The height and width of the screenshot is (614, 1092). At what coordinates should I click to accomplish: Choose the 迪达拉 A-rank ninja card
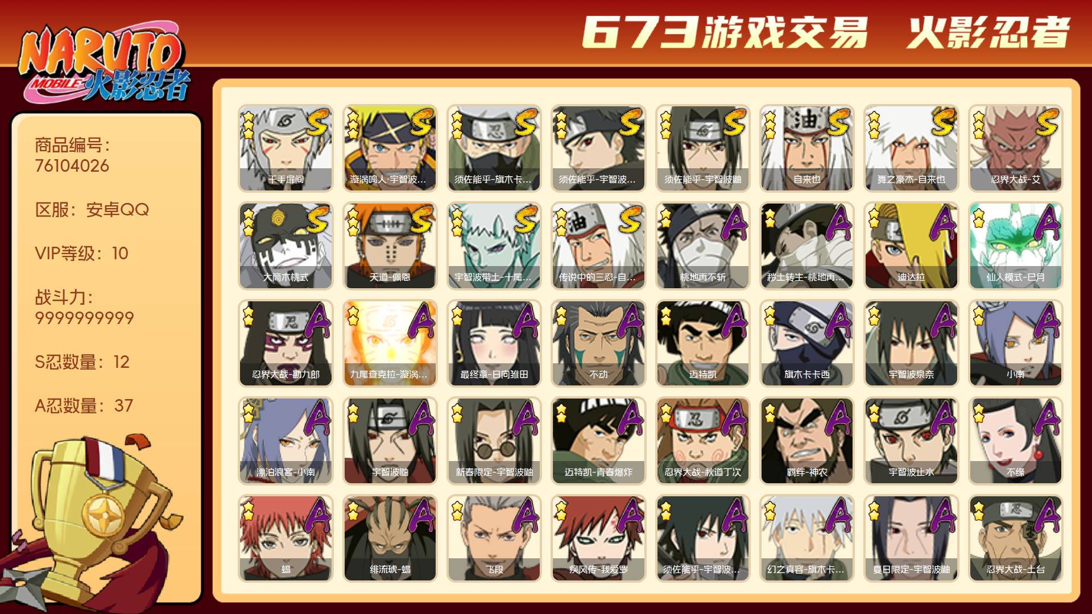[911, 246]
